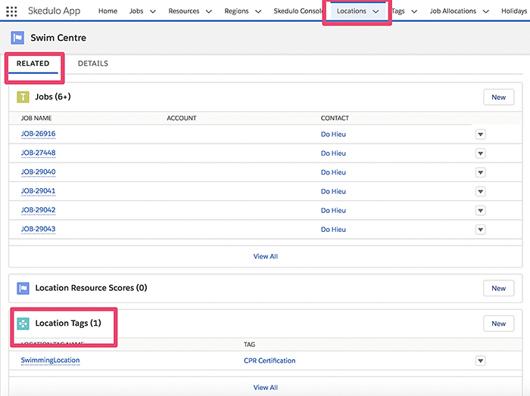Image resolution: width=530 pixels, height=396 pixels.
Task: Click the Jobs related list icon
Action: tap(23, 97)
